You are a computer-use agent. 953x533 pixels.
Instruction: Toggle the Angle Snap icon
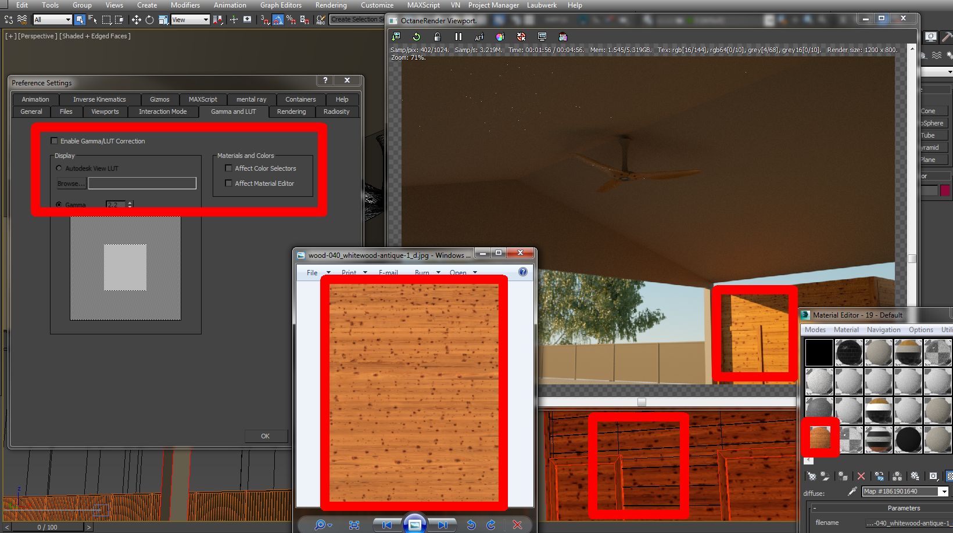click(278, 20)
